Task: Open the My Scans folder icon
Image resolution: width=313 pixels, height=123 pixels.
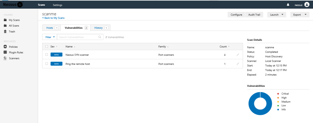Action: point(5,20)
